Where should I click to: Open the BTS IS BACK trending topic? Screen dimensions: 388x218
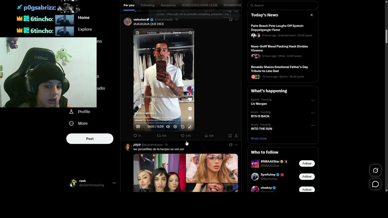[x=260, y=116]
